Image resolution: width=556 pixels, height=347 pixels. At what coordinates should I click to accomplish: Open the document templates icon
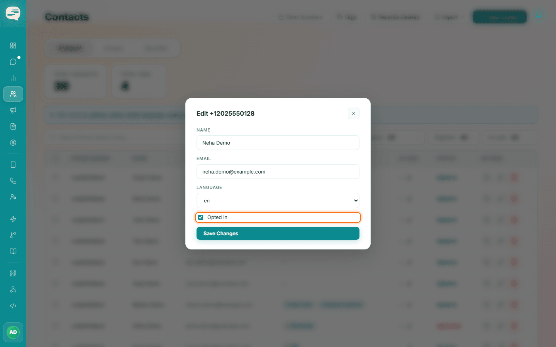click(13, 126)
